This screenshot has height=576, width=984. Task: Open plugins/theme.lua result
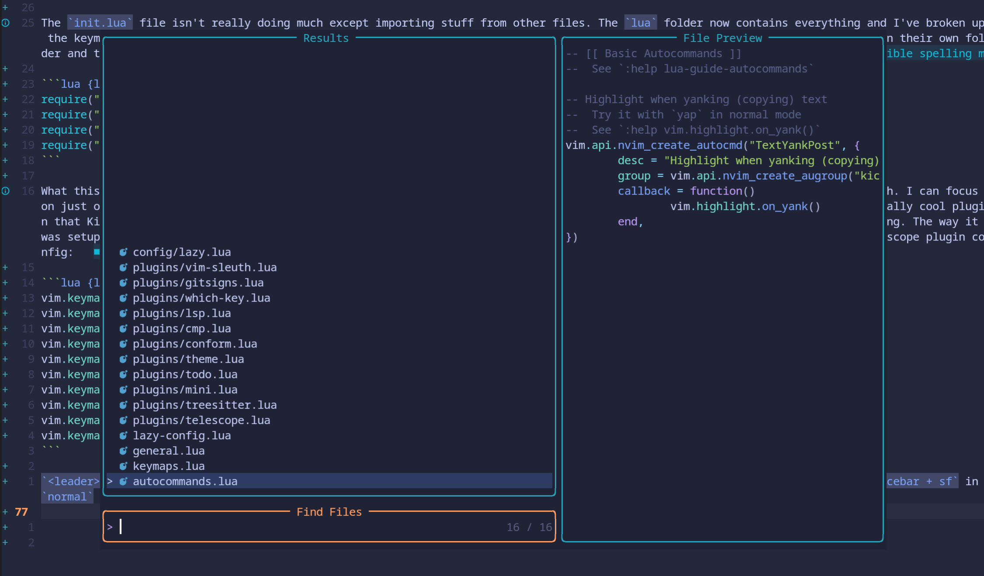(188, 359)
